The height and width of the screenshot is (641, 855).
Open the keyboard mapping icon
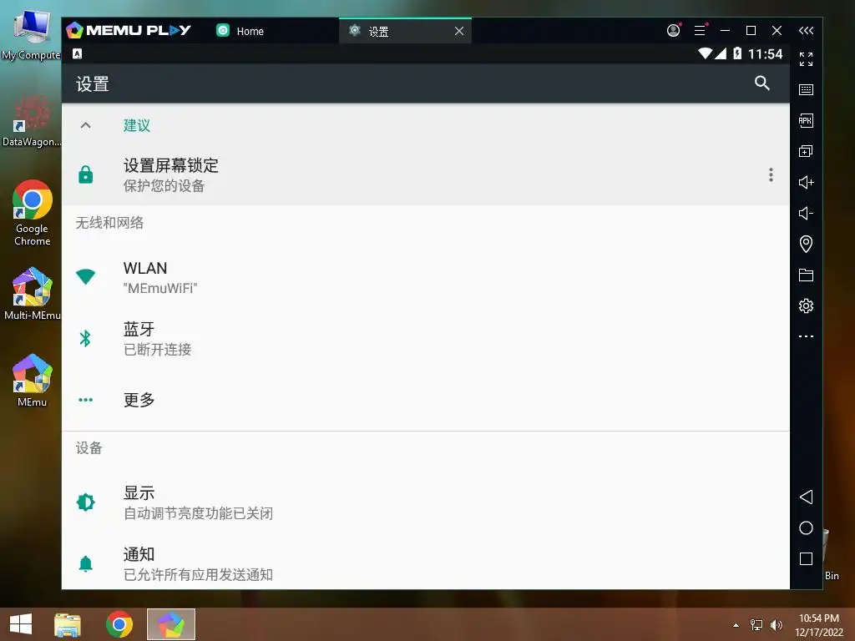806,89
